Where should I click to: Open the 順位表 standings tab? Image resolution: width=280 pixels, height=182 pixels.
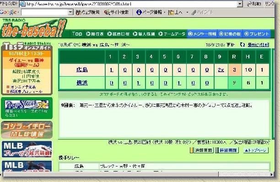coord(95,34)
